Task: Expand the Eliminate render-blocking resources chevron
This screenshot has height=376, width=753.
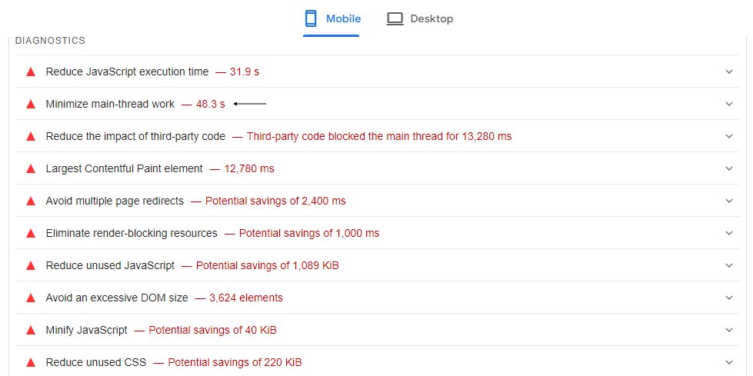Action: (x=729, y=234)
